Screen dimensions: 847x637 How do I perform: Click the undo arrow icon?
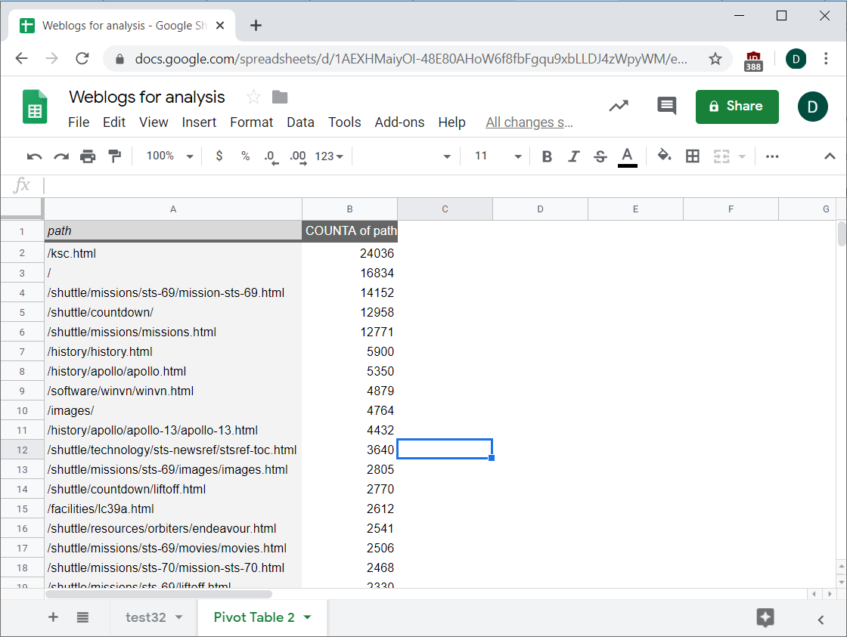tap(34, 156)
